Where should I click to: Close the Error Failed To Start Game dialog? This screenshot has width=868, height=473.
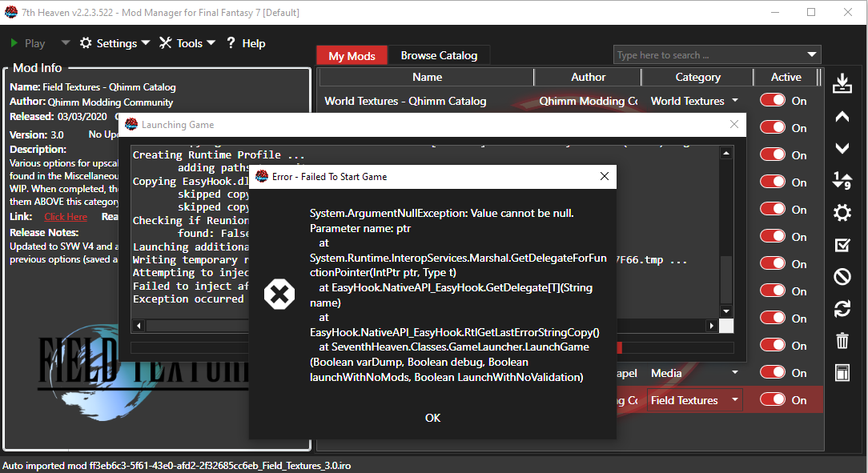605,176
